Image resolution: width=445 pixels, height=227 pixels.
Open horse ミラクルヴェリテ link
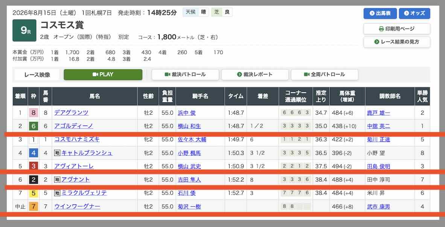pos(84,193)
